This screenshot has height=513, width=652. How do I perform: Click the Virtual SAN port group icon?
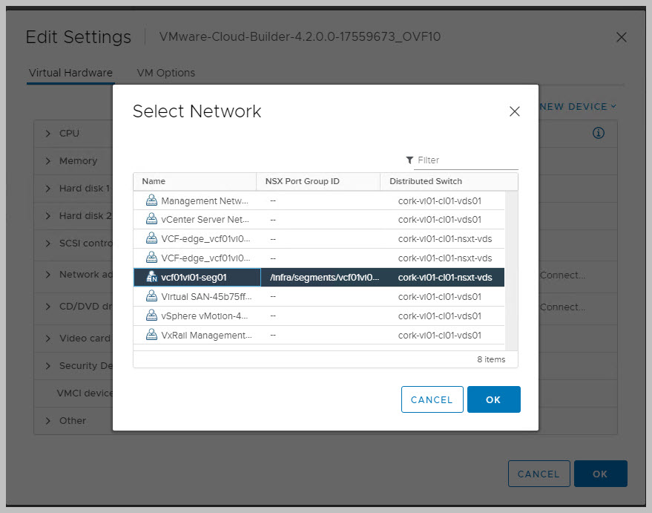[x=151, y=297]
